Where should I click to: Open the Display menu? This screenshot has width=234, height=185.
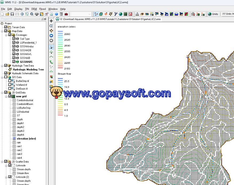point(18,9)
